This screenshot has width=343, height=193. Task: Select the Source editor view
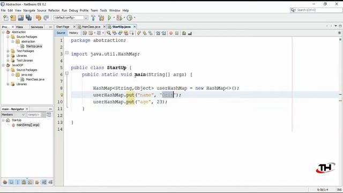61,33
